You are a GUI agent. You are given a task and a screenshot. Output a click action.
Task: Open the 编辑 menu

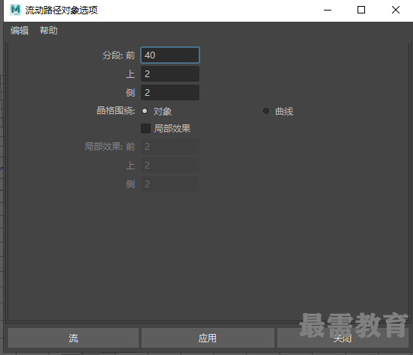pos(19,31)
